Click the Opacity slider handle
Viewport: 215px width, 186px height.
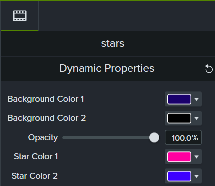click(x=154, y=137)
